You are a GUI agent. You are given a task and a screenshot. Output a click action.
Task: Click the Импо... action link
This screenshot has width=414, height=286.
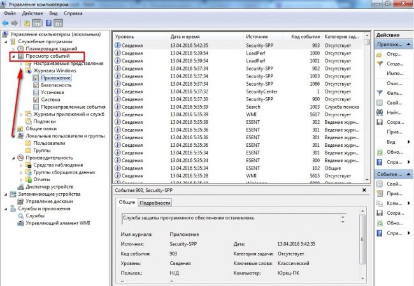pos(395,74)
